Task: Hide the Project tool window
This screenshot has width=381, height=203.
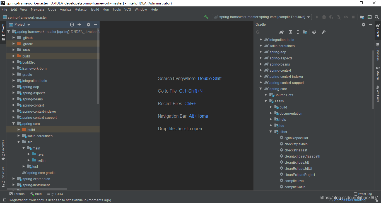Action: coord(96,25)
